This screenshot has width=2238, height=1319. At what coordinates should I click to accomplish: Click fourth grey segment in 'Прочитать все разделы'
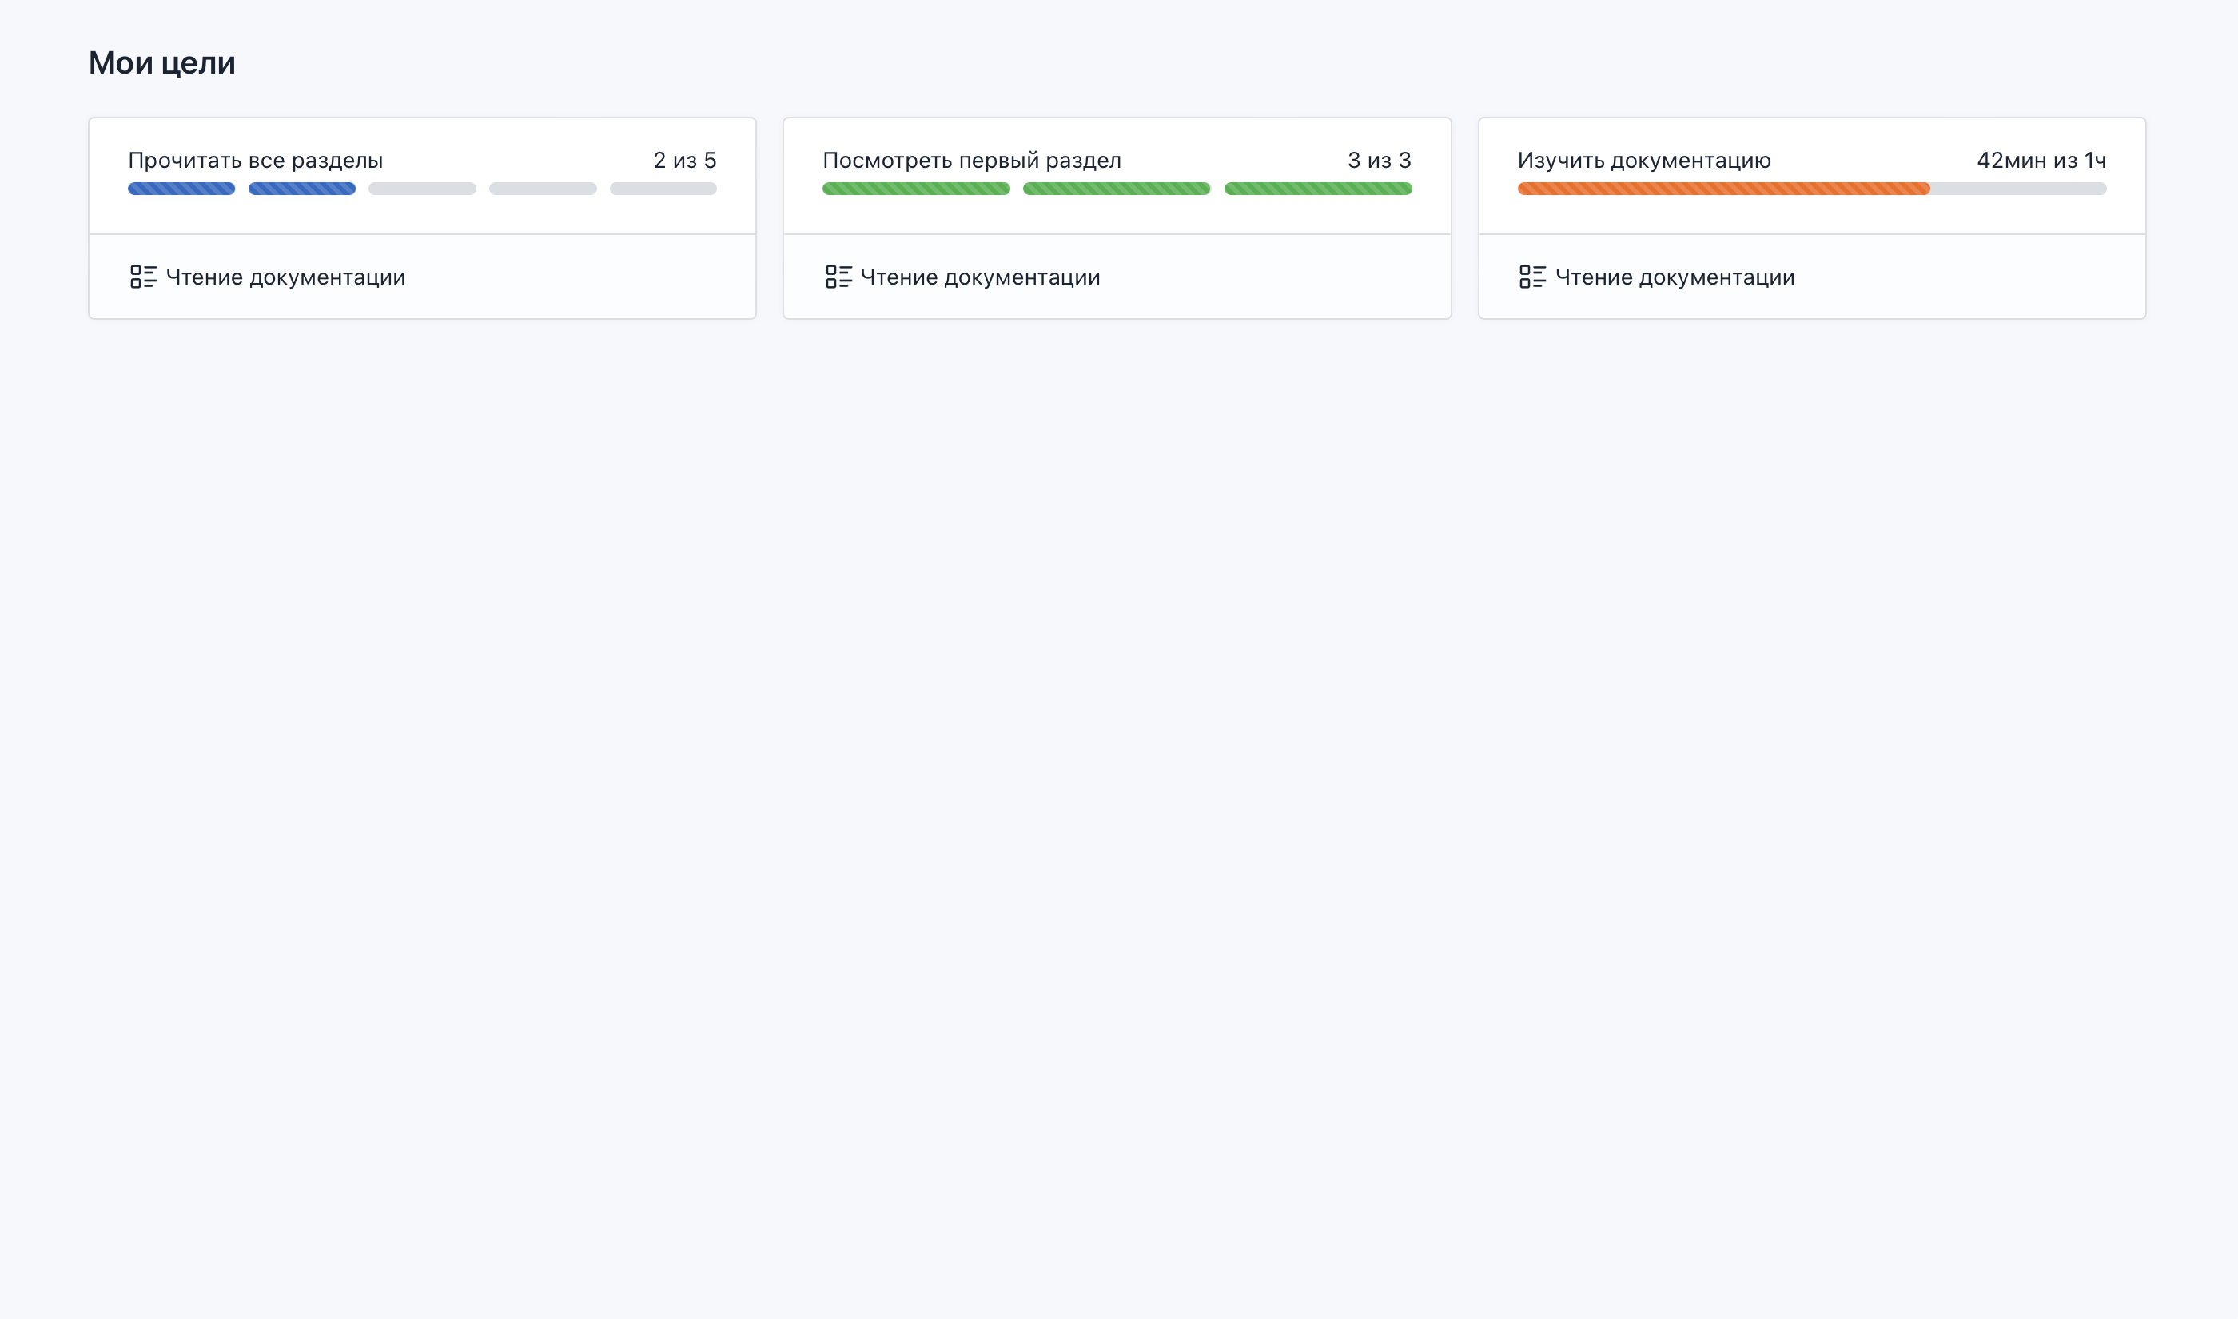point(543,189)
